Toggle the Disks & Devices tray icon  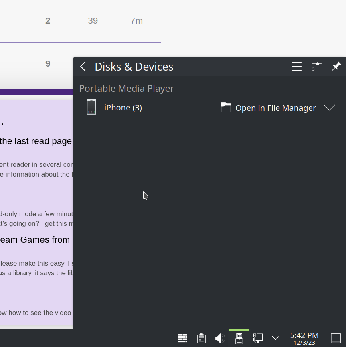(239, 338)
